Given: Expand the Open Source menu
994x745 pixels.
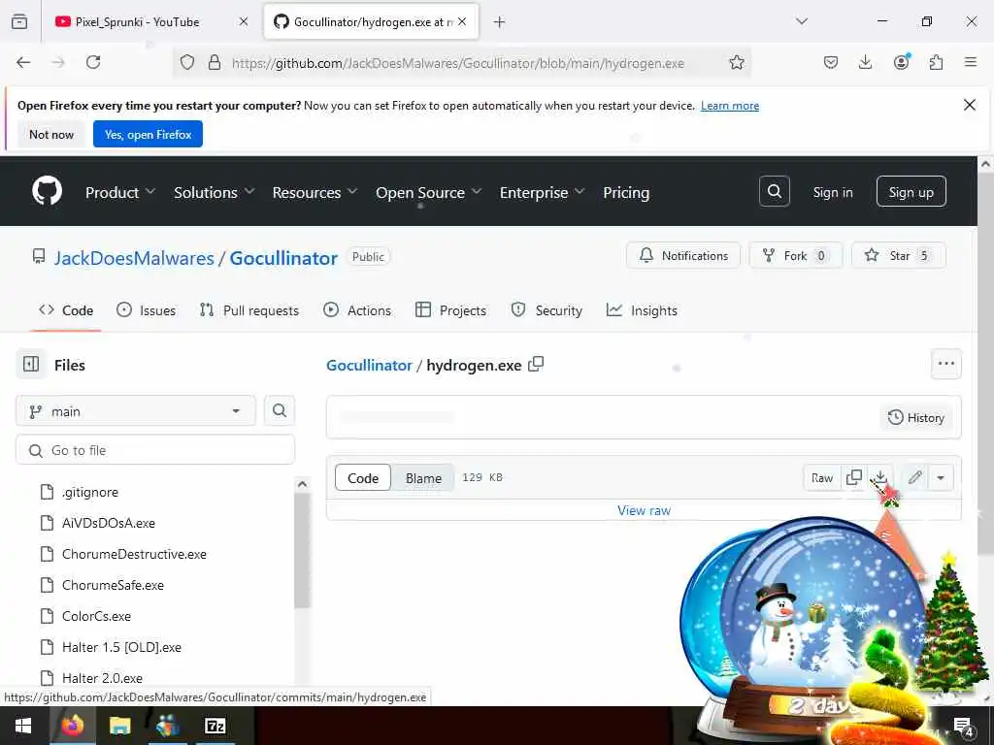Looking at the screenshot, I should point(428,192).
